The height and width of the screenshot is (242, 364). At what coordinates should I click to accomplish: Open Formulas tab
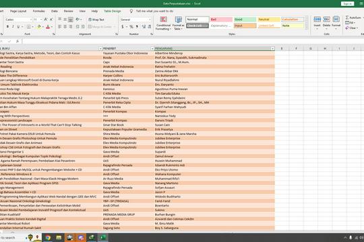(x=39, y=11)
